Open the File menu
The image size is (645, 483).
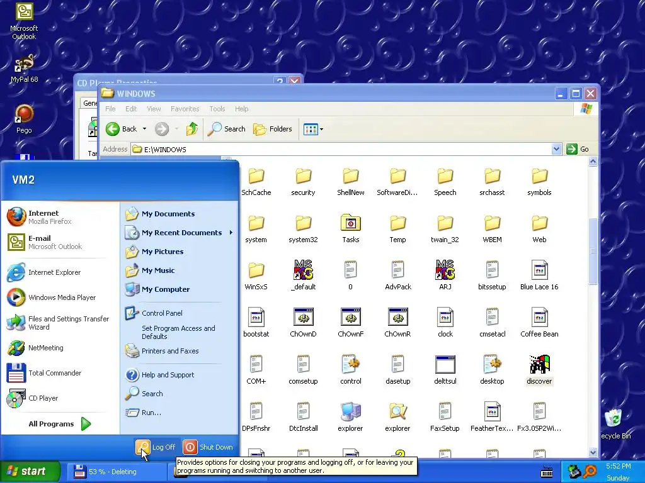click(x=110, y=109)
